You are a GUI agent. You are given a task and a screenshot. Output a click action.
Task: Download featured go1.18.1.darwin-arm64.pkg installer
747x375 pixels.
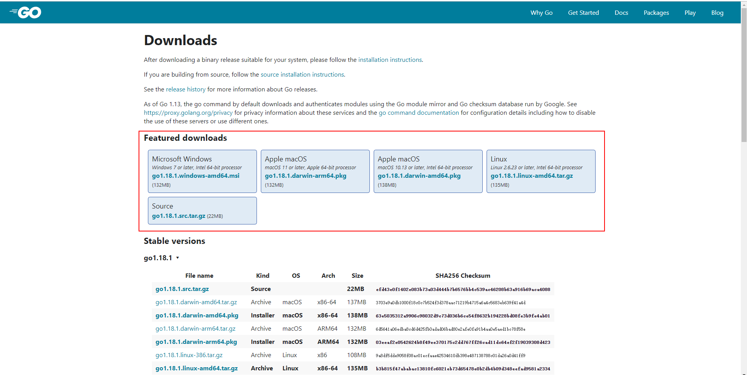(305, 176)
